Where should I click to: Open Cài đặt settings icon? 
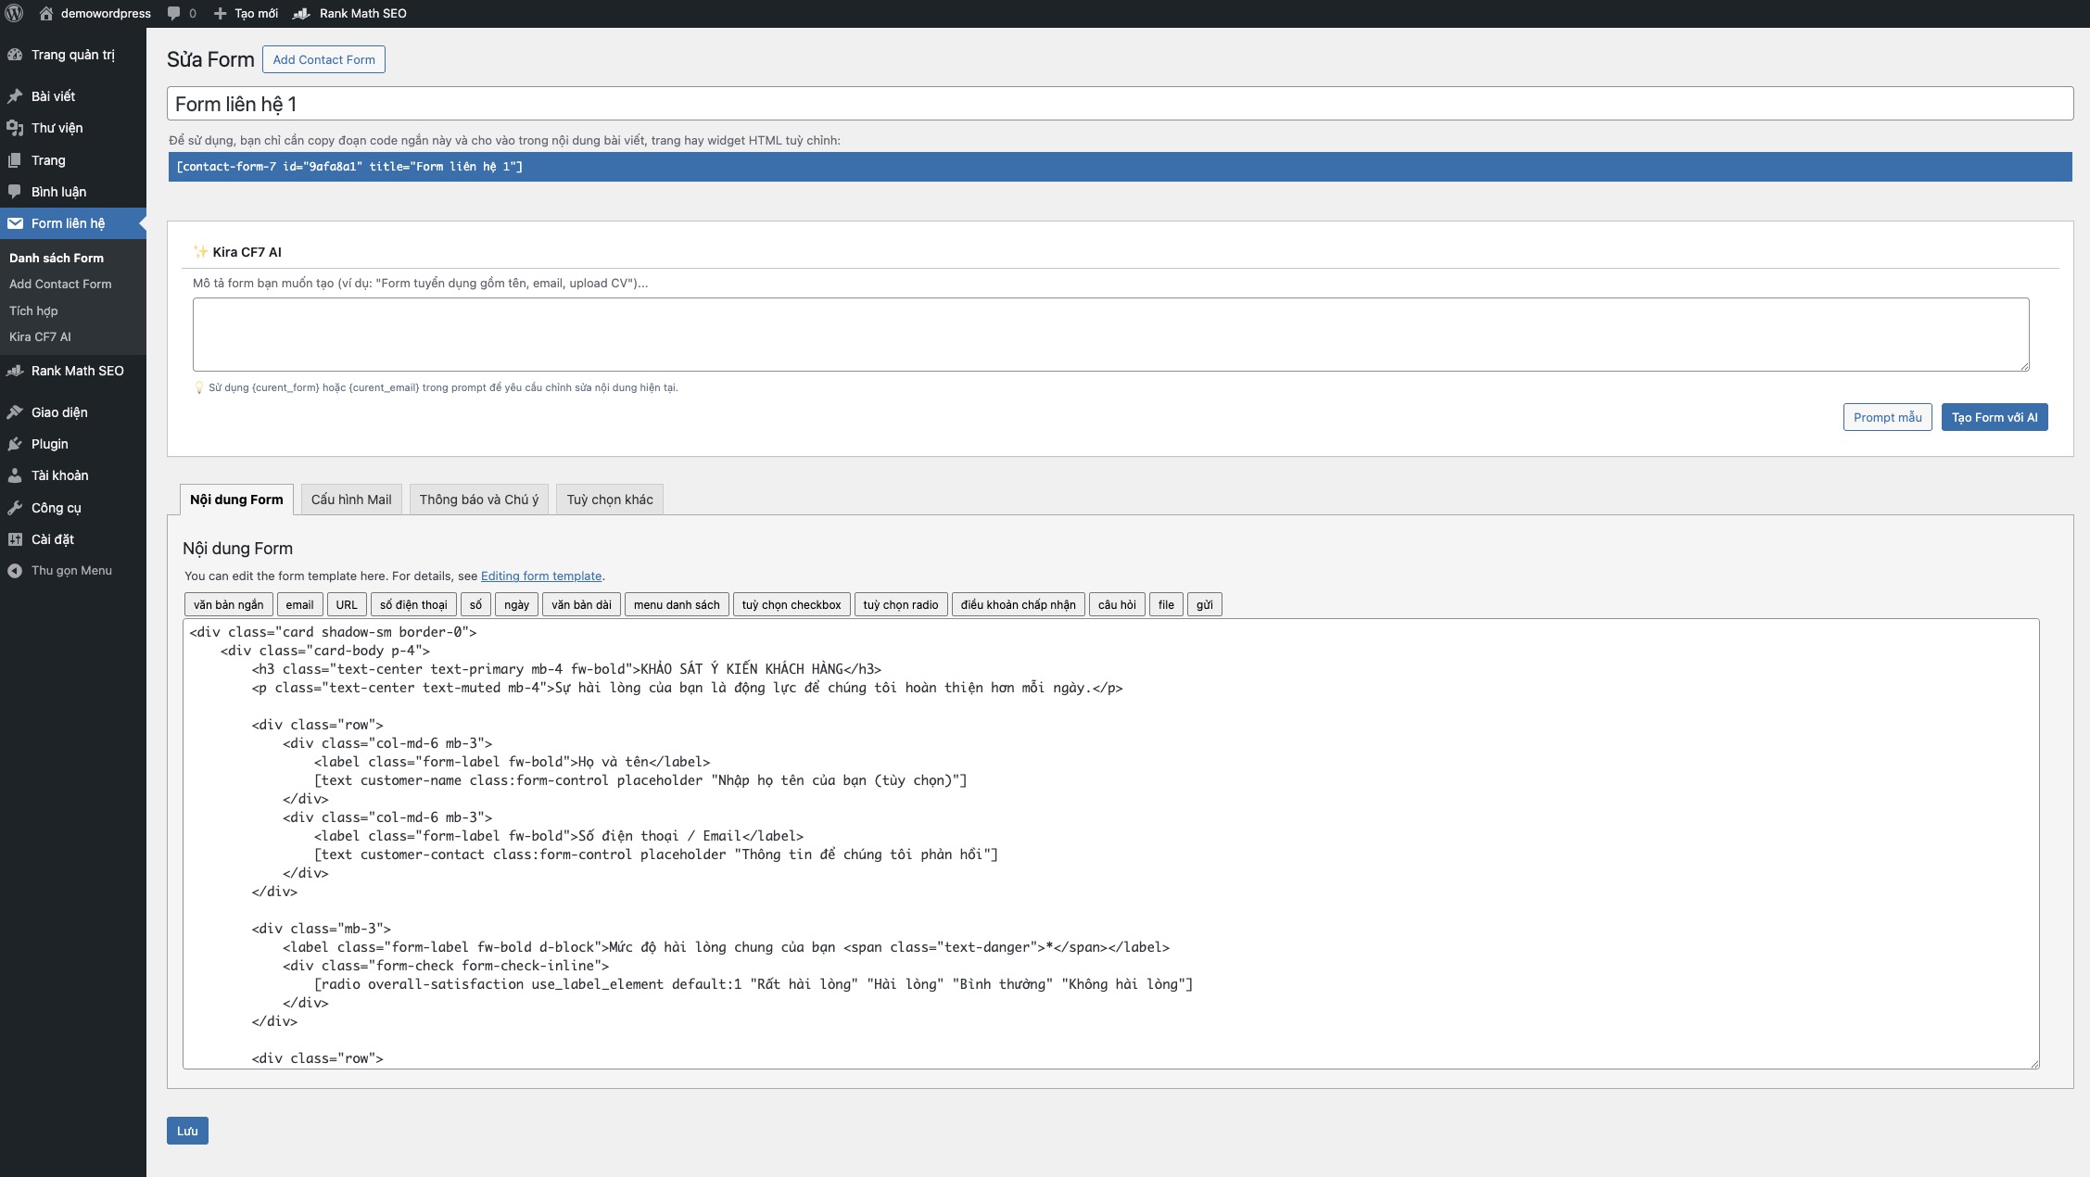coord(15,539)
